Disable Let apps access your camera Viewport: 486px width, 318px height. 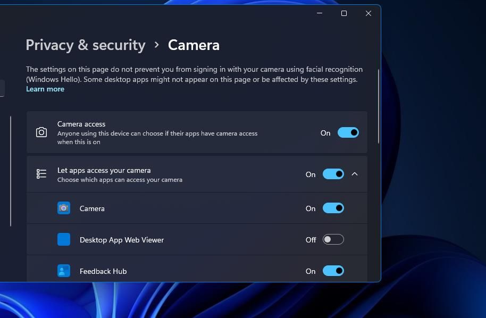[333, 174]
